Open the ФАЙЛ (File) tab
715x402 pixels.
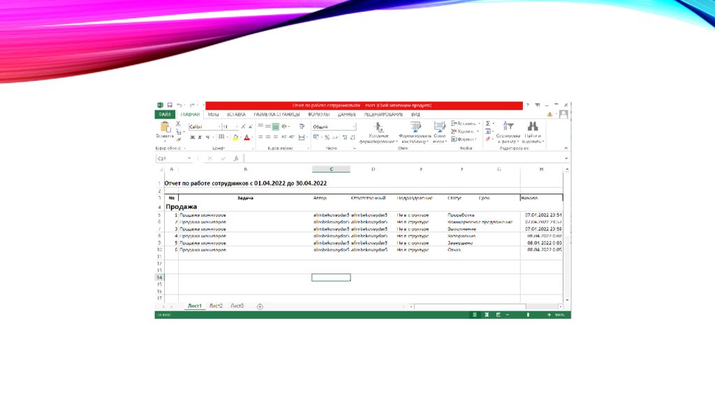pos(164,114)
